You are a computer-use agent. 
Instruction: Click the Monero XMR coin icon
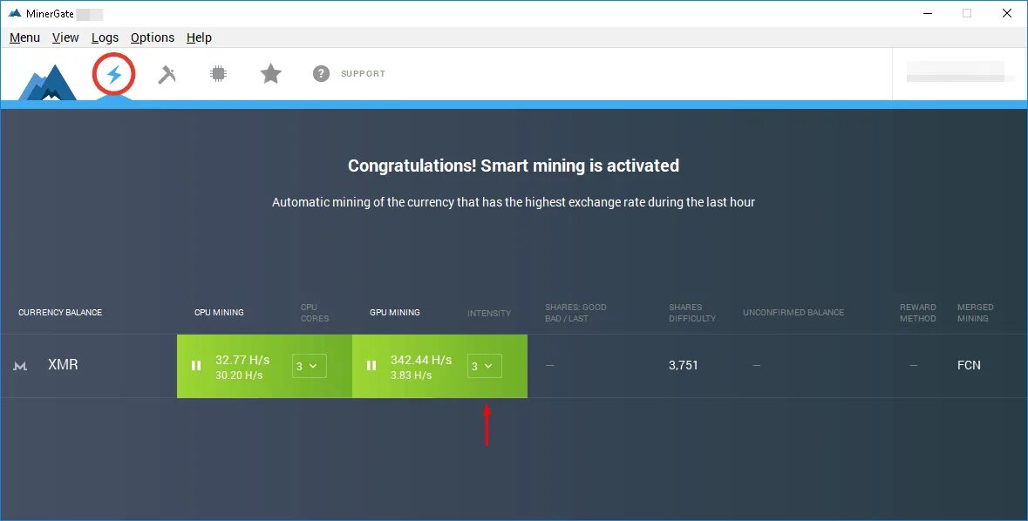coord(20,366)
